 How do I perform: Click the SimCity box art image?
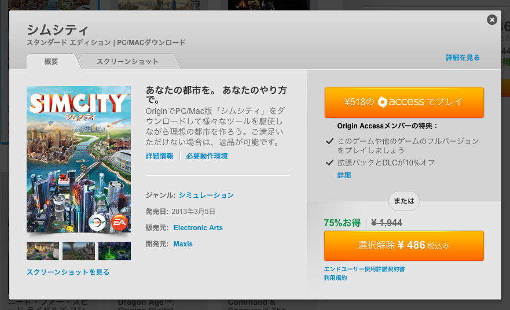(x=79, y=159)
